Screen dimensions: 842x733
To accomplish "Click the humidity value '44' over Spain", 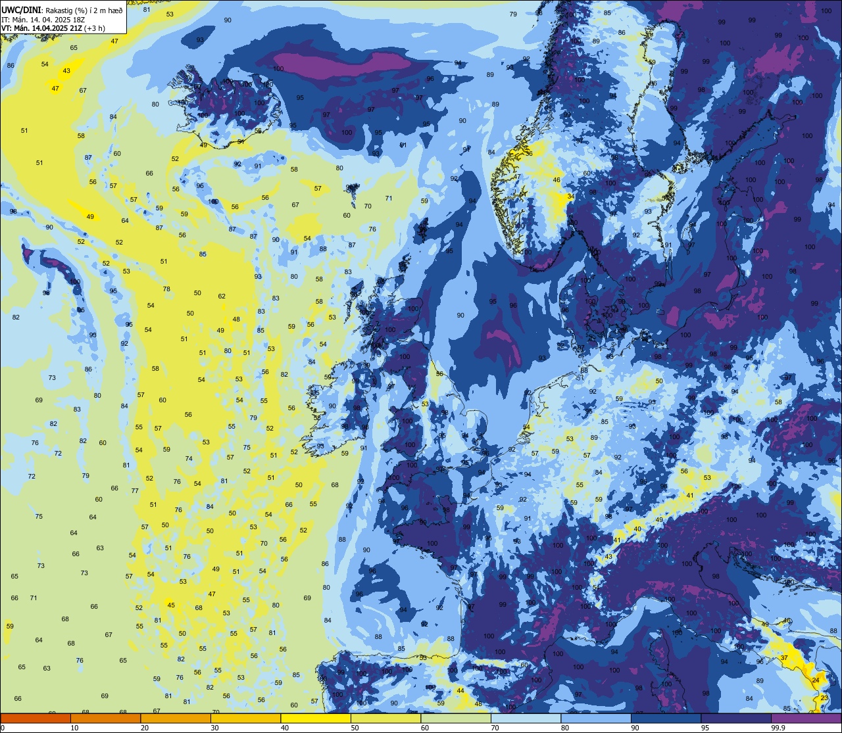I will pyautogui.click(x=460, y=690).
